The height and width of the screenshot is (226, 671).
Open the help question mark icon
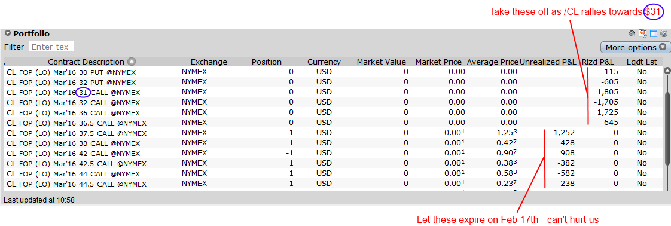pos(663,33)
